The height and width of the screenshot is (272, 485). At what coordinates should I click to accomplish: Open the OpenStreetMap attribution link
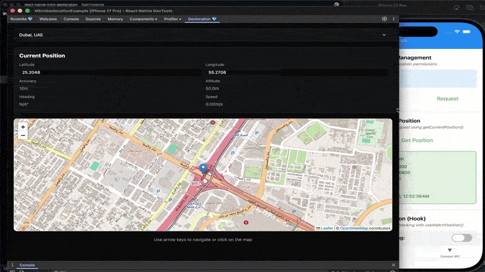click(x=354, y=228)
